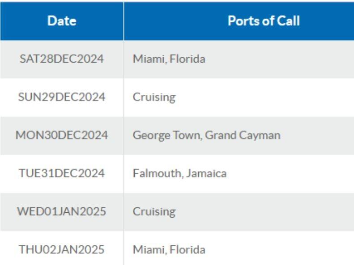Click the word Falmouth in fourth row
Image resolution: width=354 pixels, height=265 pixels.
[157, 173]
